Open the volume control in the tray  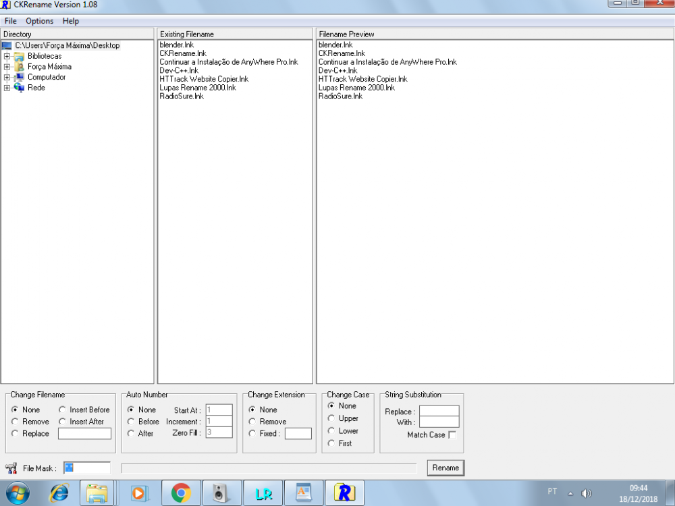pos(587,492)
